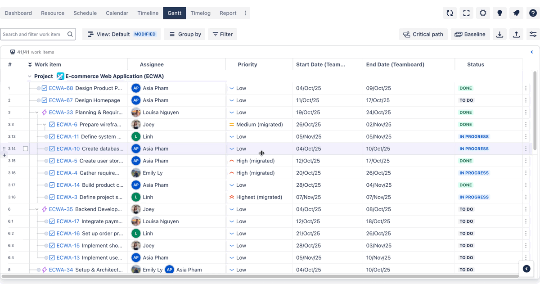
Task: Tick the checkbox on row ECWA-10
Action: click(26, 149)
